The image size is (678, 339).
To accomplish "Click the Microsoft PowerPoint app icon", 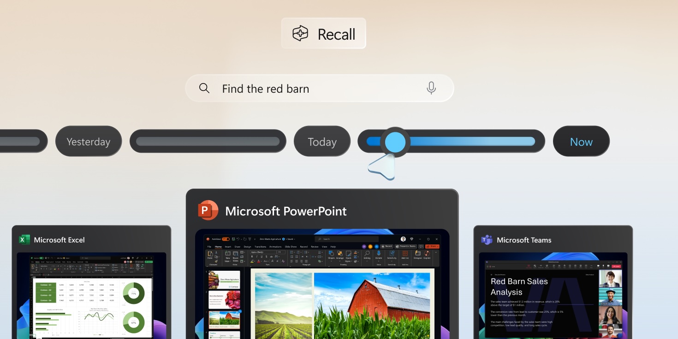I will [208, 210].
